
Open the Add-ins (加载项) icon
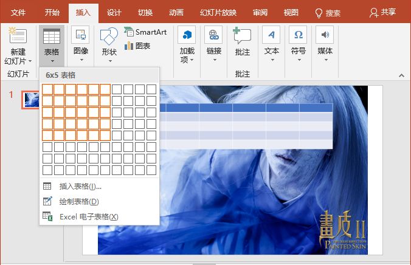(x=187, y=35)
